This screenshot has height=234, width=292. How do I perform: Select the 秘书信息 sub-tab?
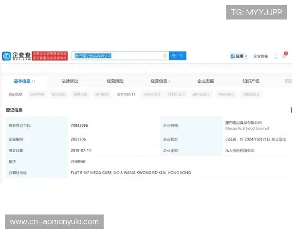tap(102, 95)
